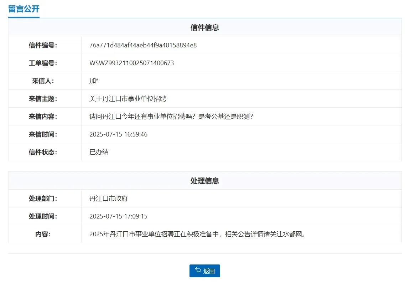The height and width of the screenshot is (283, 405).
Task: Select the 留言公开 tab heading
Action: [24, 9]
